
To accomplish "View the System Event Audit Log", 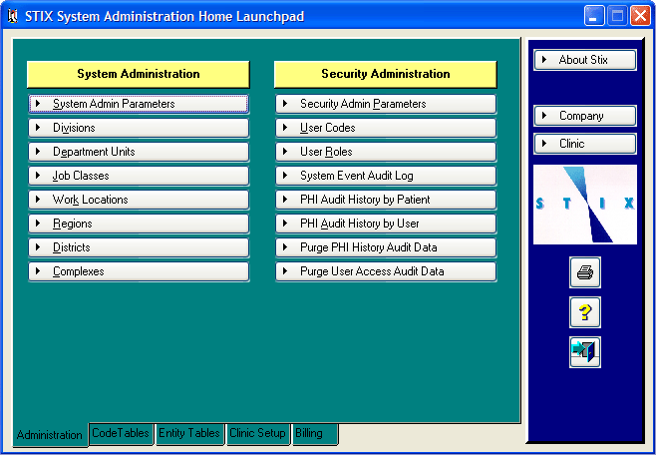I will coord(386,176).
